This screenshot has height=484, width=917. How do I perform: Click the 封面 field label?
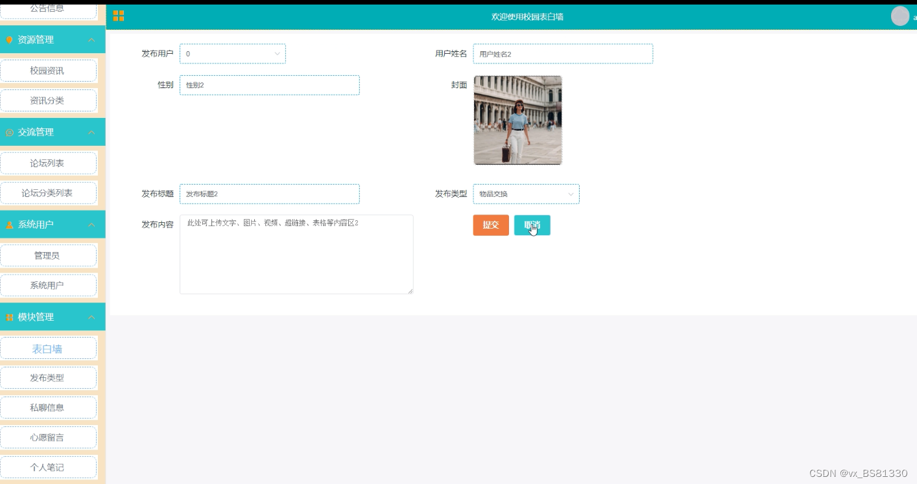coord(459,85)
